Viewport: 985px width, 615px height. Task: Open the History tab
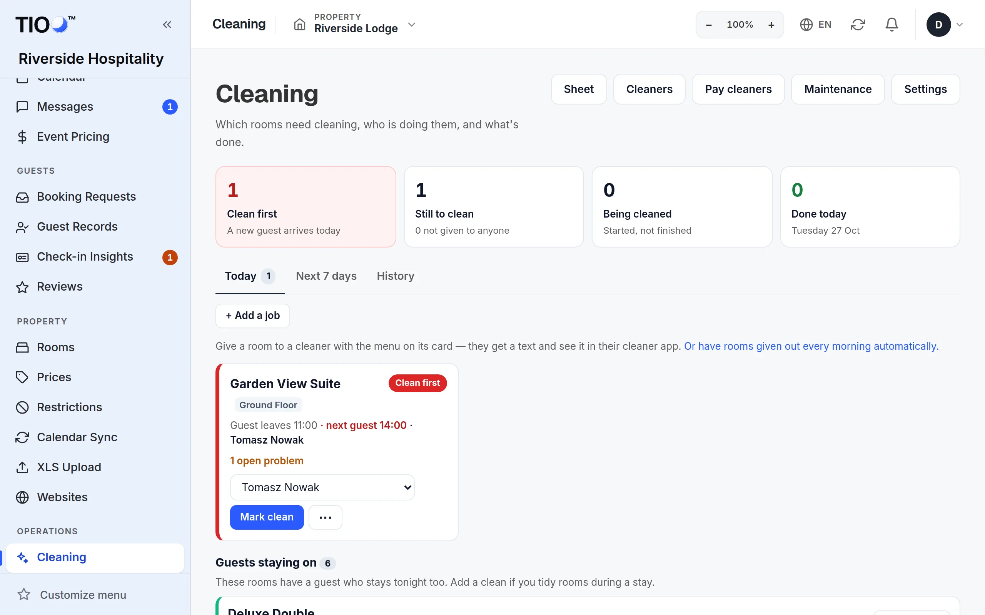pos(395,276)
